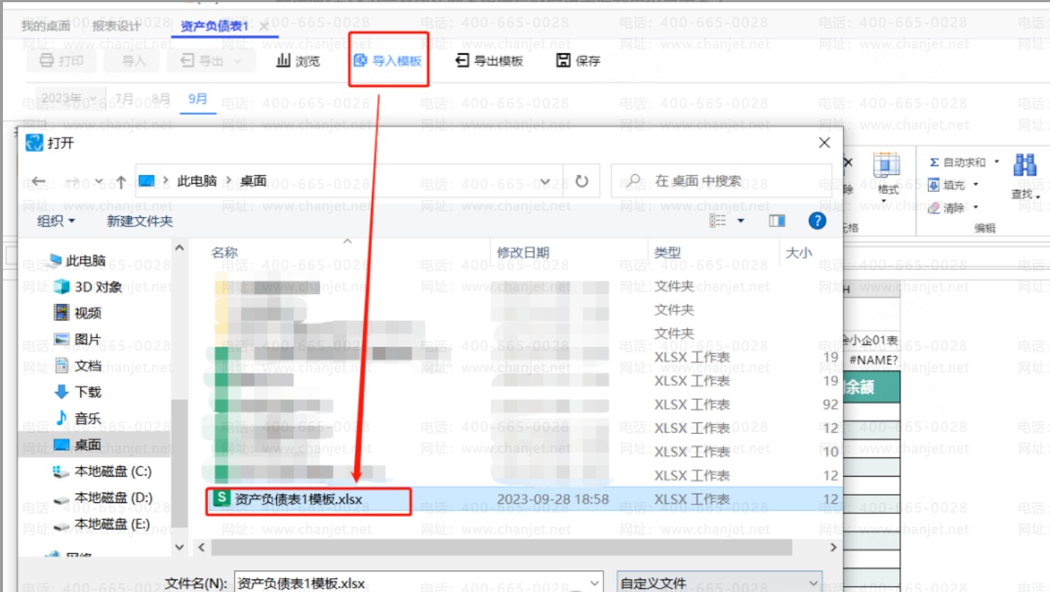Click the refresh icon beside address bar

[x=582, y=181]
